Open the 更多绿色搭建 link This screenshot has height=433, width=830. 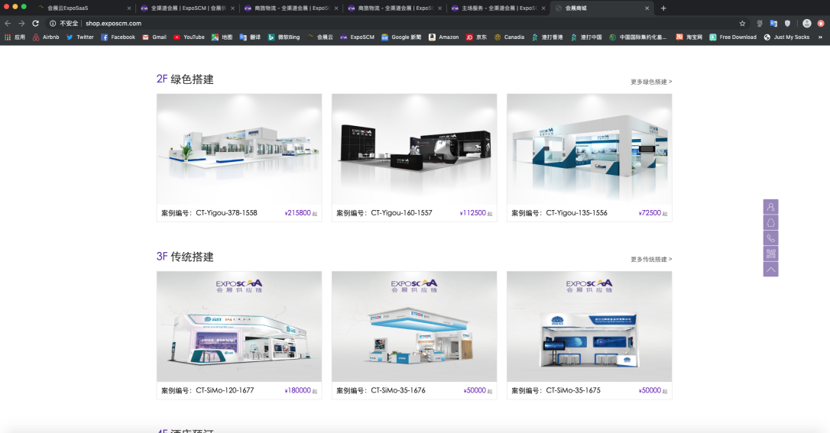[651, 82]
